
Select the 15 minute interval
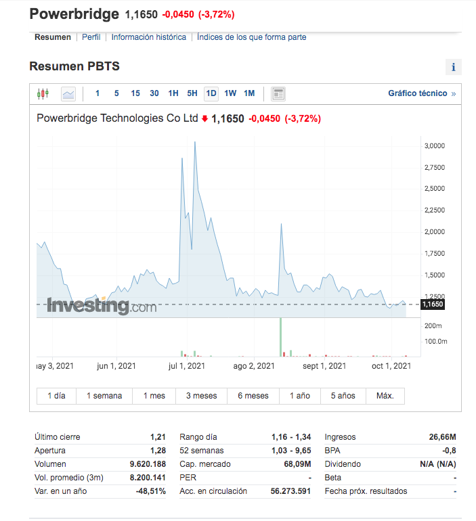[135, 93]
